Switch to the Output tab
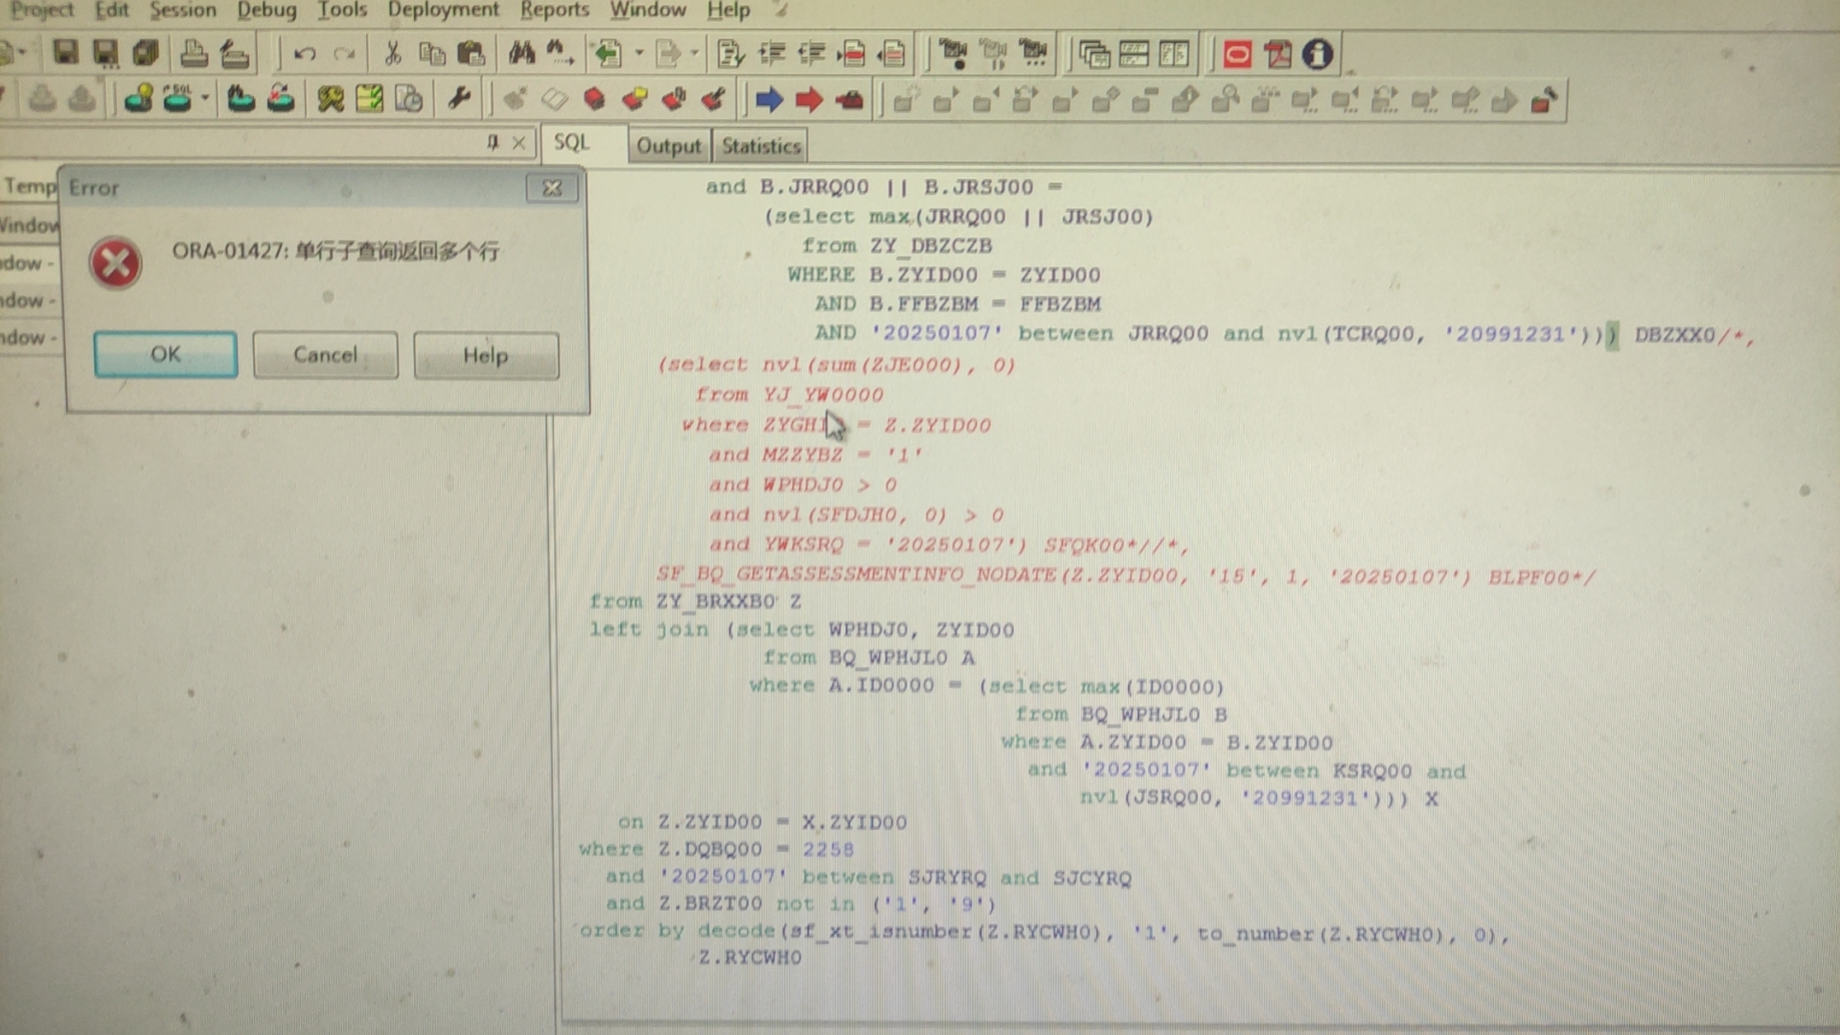 (x=668, y=146)
